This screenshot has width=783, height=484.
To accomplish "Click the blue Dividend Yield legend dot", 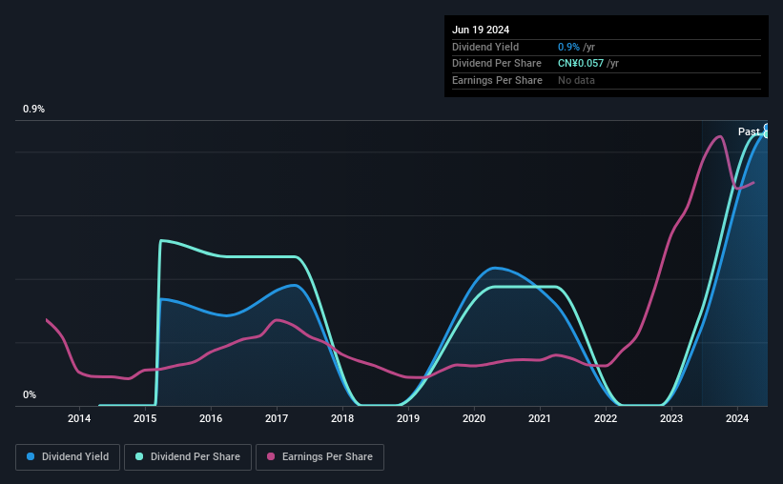I will click(31, 456).
